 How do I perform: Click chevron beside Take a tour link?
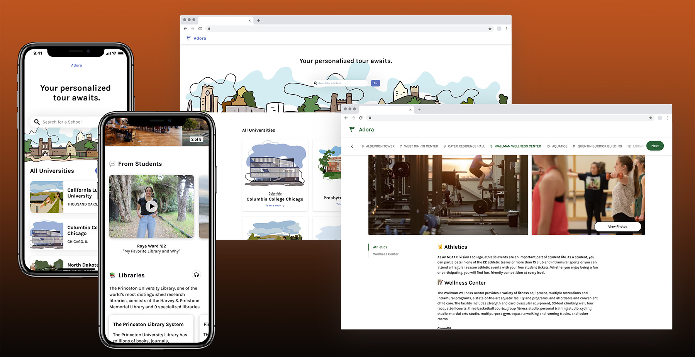pos(284,206)
